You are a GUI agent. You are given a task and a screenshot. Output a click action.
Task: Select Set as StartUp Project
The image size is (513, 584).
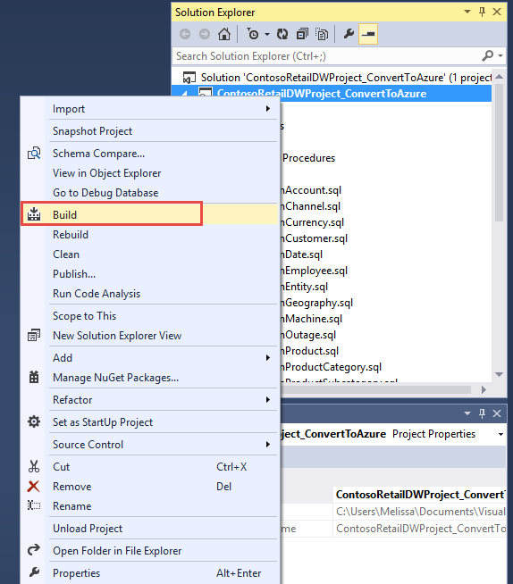tap(162, 422)
